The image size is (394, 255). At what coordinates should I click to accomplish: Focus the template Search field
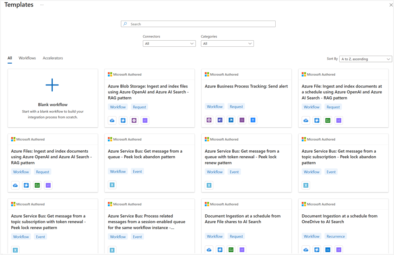(x=198, y=24)
